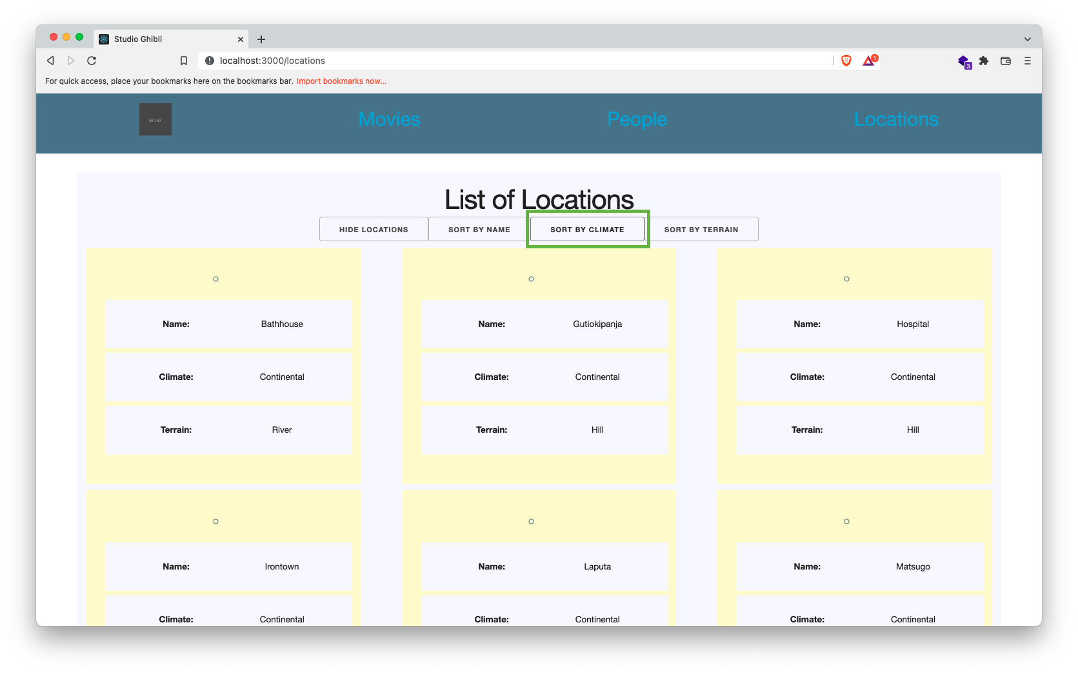The width and height of the screenshot is (1078, 674).
Task: Select the Gutiokipanja name text
Action: tap(597, 324)
